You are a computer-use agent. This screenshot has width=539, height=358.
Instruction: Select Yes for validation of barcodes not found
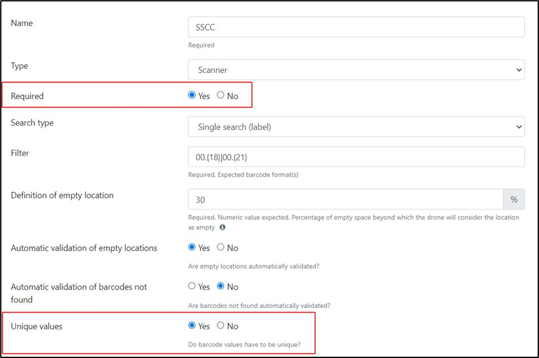tap(192, 286)
